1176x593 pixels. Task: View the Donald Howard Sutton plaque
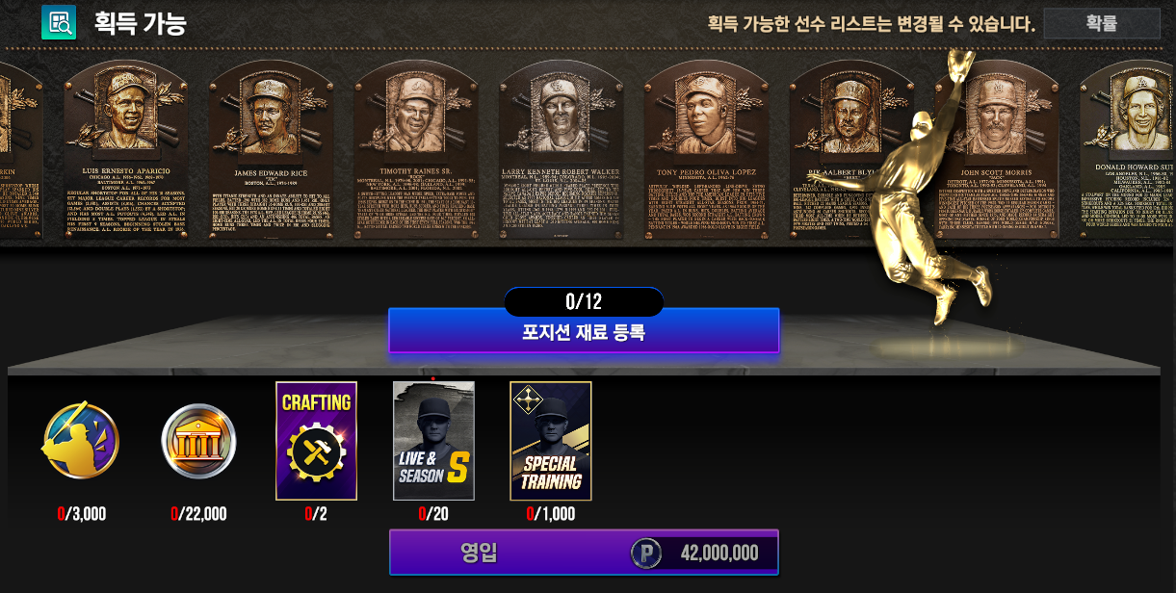coord(1129,149)
